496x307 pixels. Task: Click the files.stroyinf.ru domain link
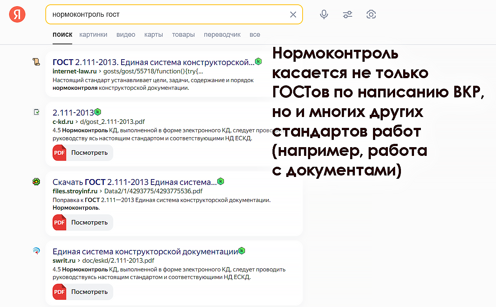75,191
